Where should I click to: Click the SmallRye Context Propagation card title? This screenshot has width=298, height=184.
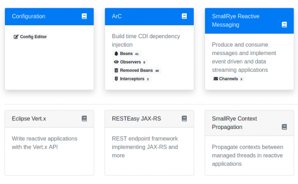[x=234, y=123]
